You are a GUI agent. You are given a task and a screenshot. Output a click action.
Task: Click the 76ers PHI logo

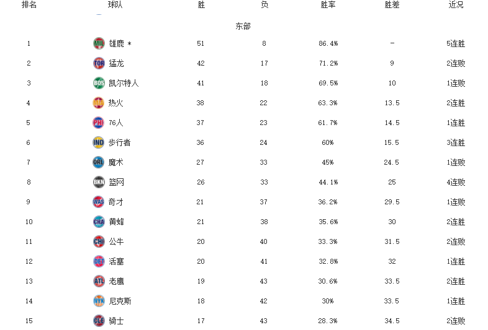click(99, 123)
